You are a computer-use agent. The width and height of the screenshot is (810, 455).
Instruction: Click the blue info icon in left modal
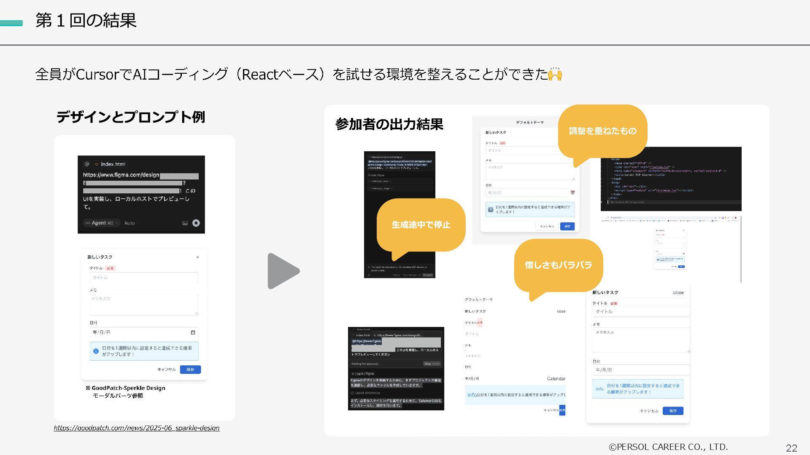[96, 351]
